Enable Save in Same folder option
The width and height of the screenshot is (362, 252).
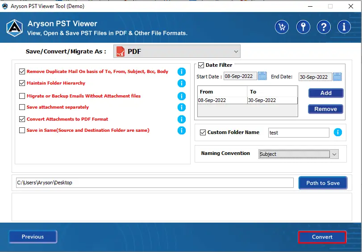22,130
